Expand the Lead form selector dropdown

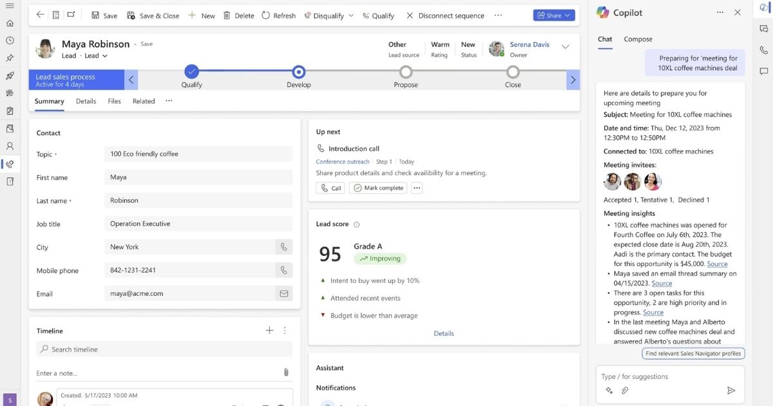click(x=105, y=56)
